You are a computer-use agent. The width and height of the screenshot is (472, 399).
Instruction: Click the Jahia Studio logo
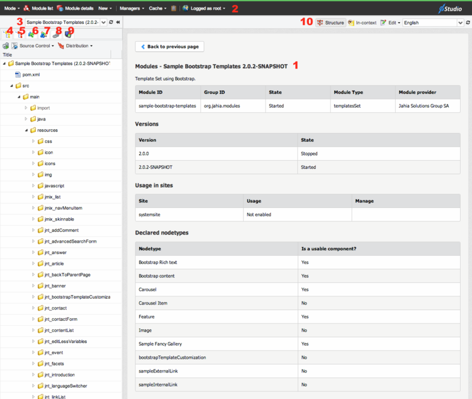[x=450, y=8]
